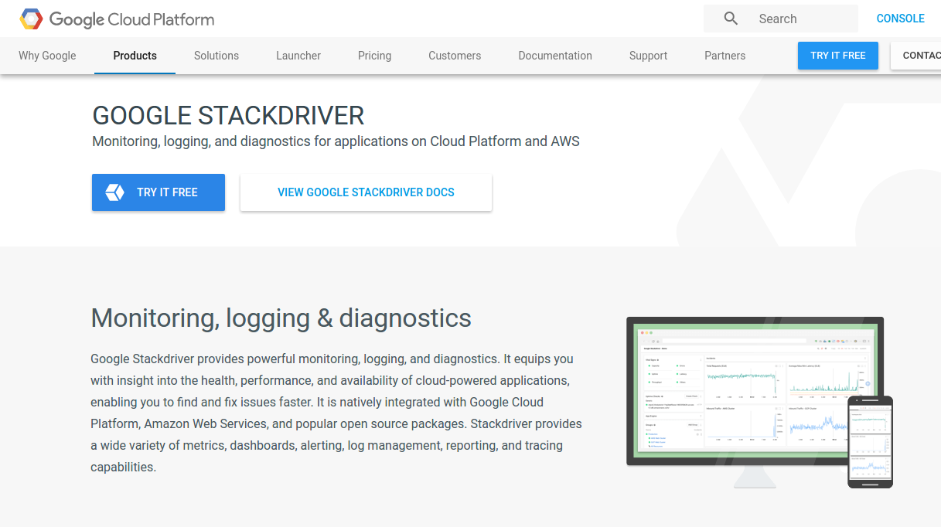Open the Pricing page
Screen dimensions: 941x527
[374, 56]
